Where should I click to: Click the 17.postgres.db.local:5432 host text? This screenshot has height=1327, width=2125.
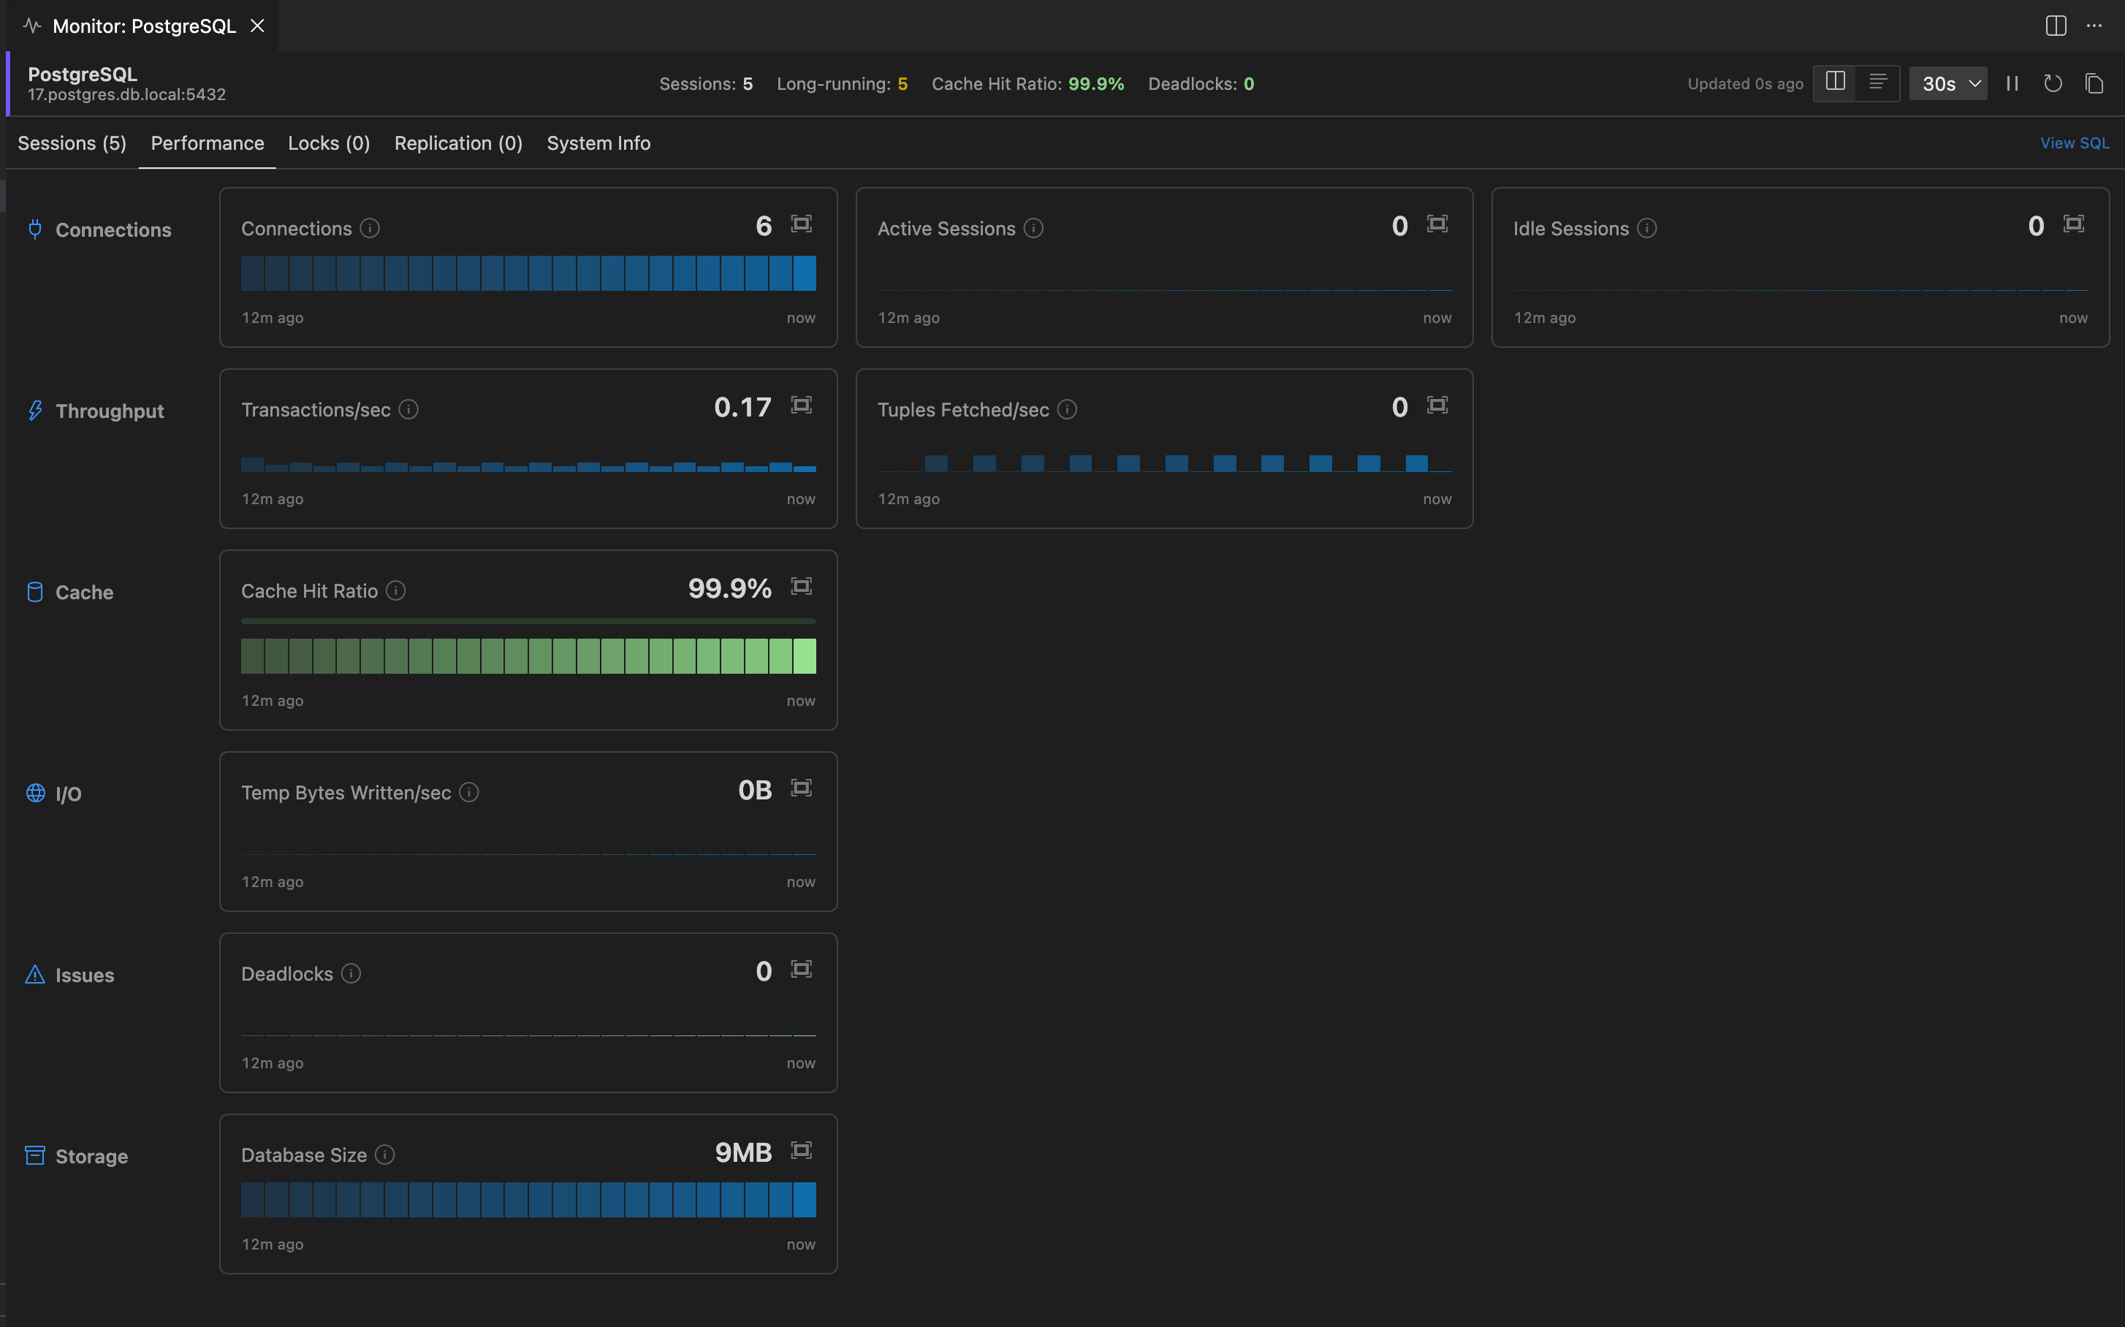(x=126, y=94)
